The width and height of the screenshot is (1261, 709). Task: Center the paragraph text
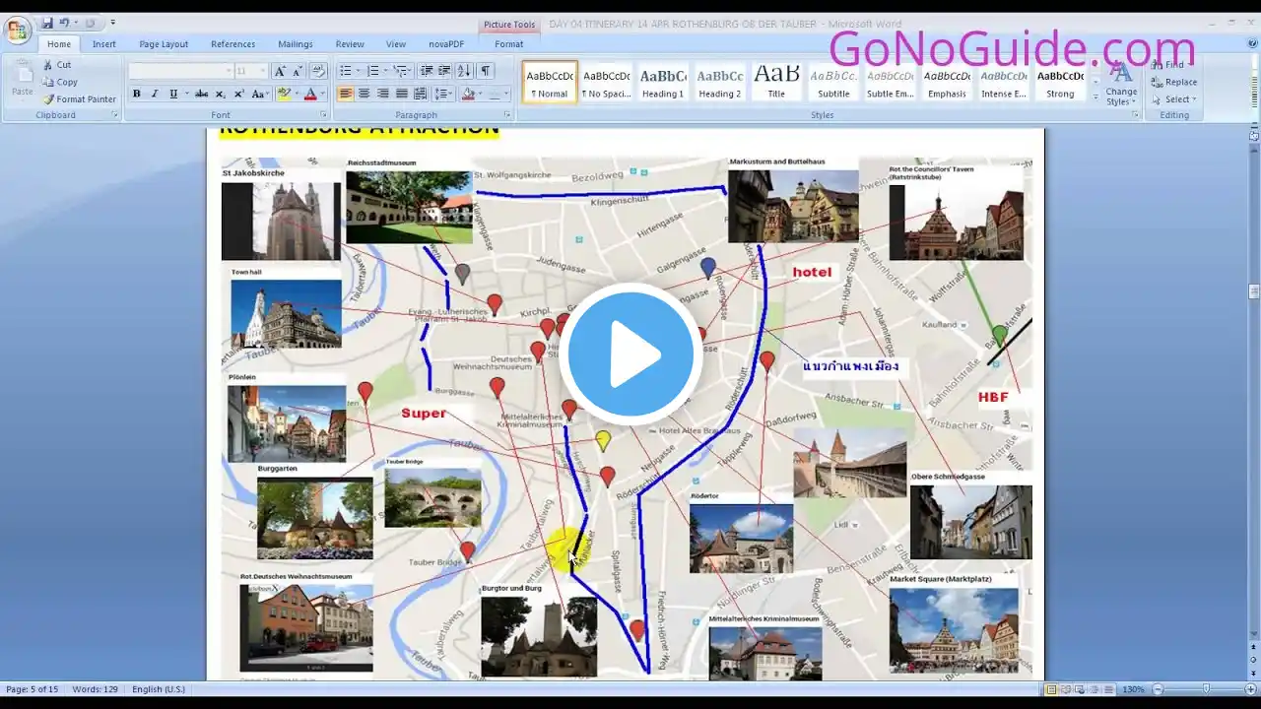click(364, 94)
